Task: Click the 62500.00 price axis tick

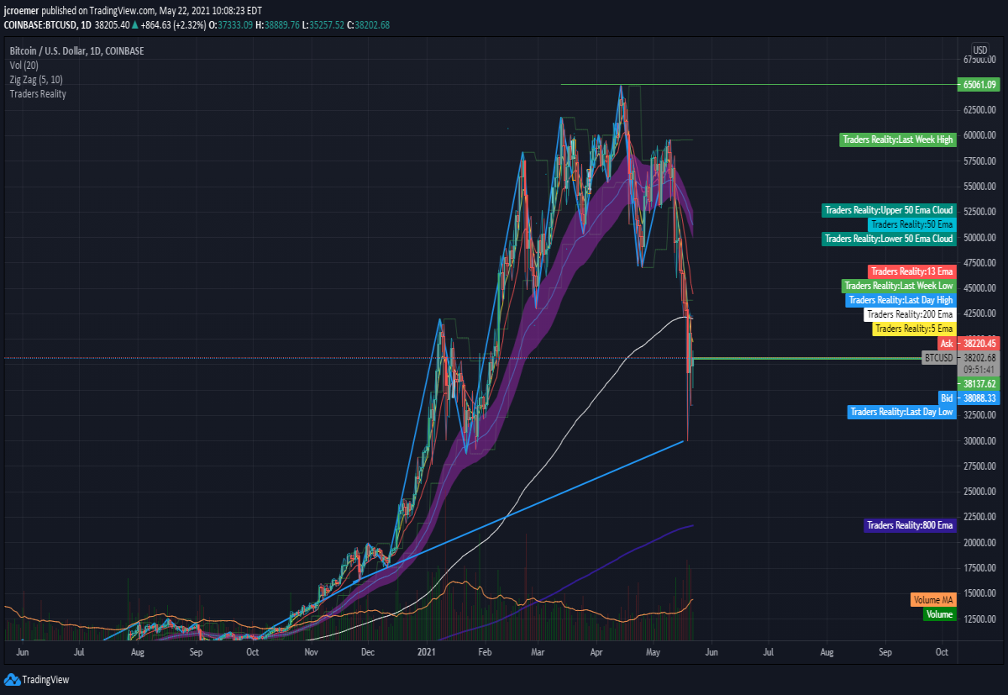Action: pyautogui.click(x=979, y=110)
